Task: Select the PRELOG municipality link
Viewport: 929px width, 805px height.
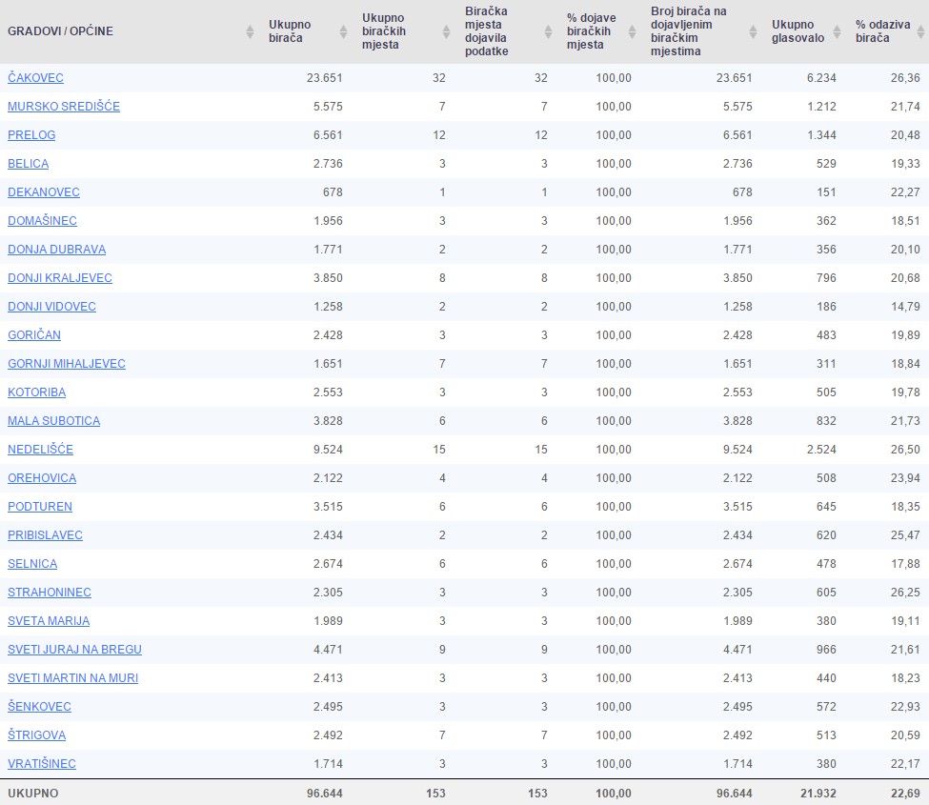Action: click(31, 135)
